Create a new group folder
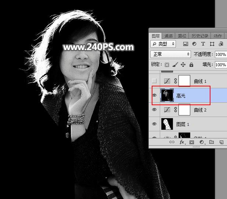The height and width of the screenshot is (199, 227). [212, 142]
